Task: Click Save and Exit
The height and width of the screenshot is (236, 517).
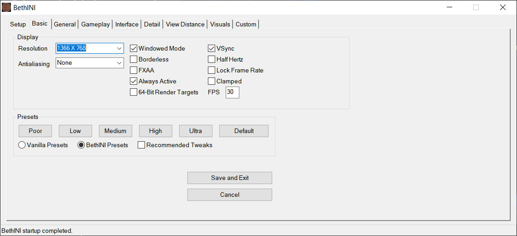Action: [230, 178]
